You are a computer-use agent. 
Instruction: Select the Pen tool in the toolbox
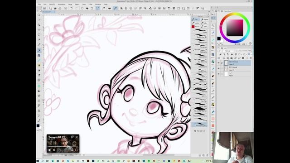tap(39, 50)
